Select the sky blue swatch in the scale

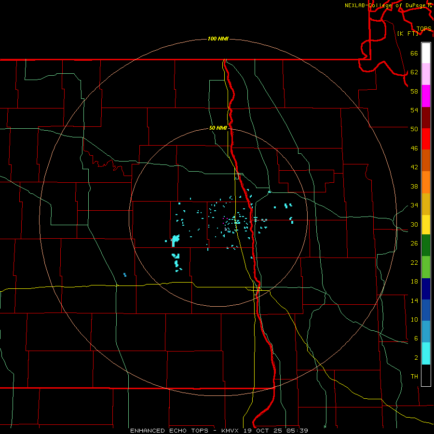pos(426,332)
